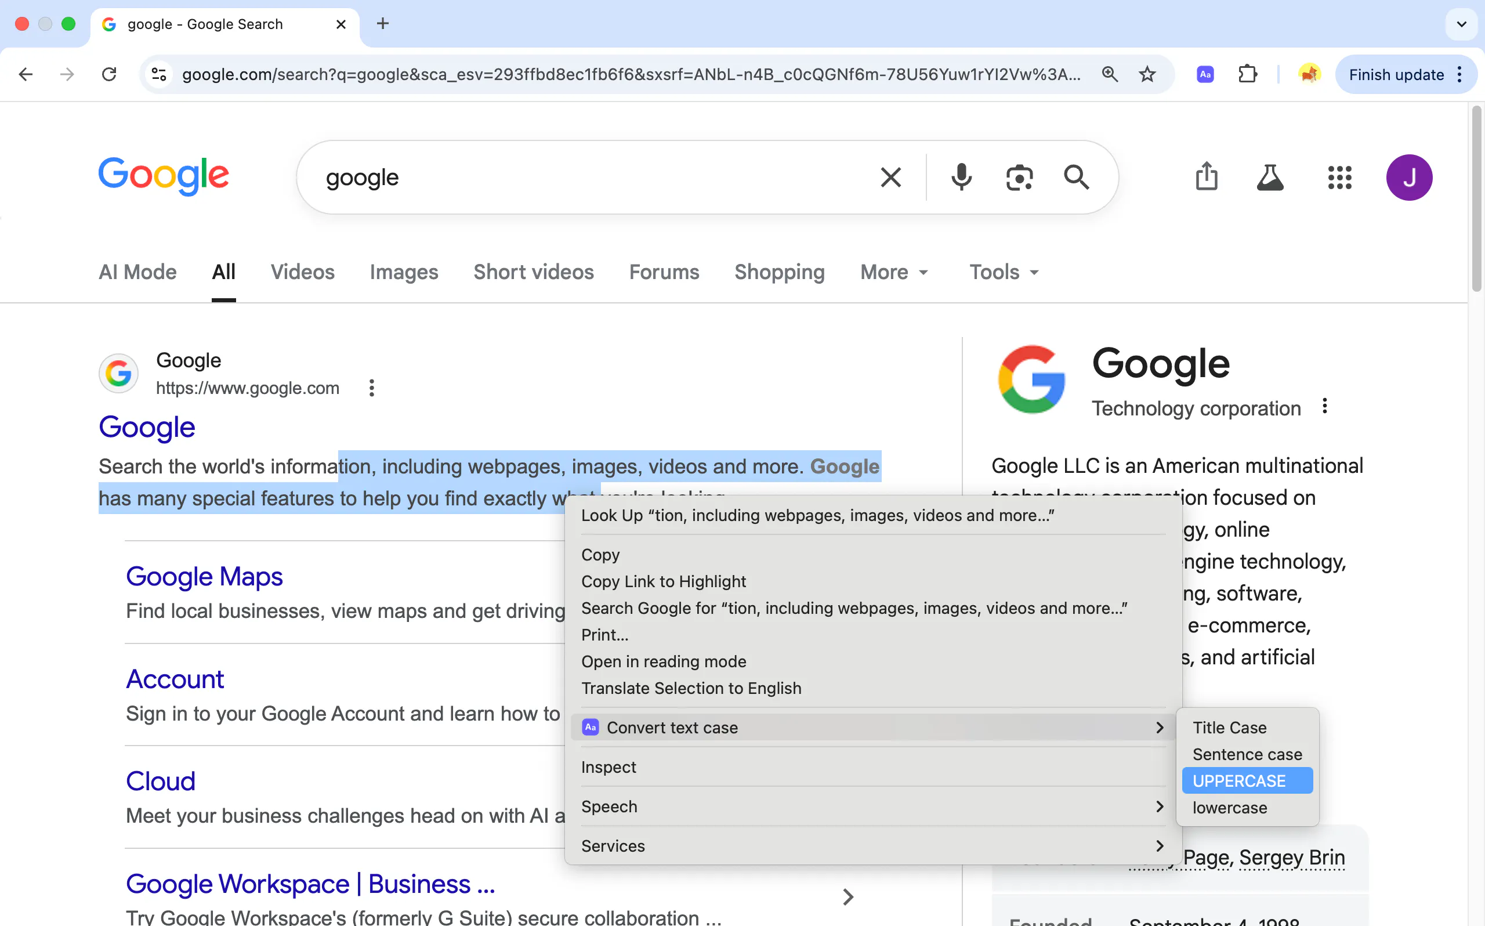The image size is (1485, 926).
Task: Expand the tab search dropdown
Action: click(x=1461, y=24)
